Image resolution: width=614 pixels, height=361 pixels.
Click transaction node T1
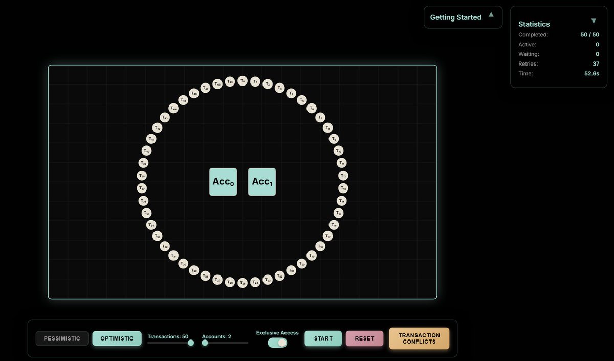[255, 81]
